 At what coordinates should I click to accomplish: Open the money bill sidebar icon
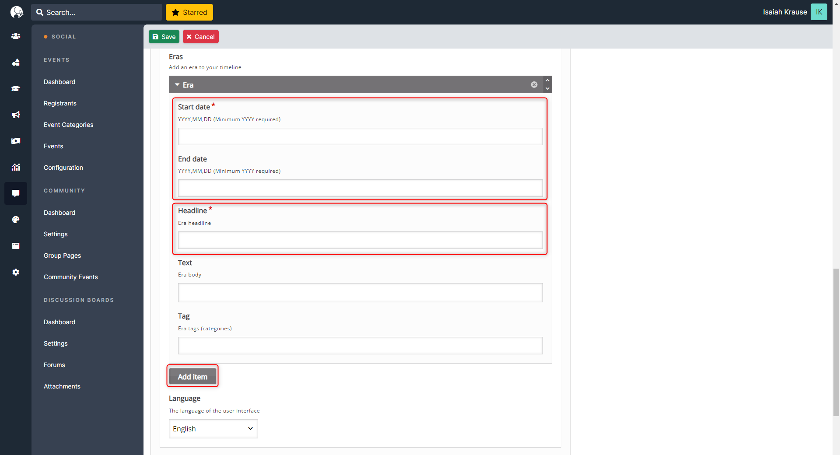[16, 141]
